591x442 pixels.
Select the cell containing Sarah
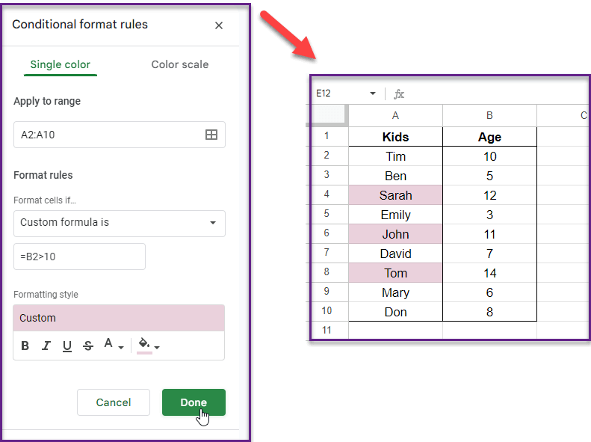coord(395,195)
